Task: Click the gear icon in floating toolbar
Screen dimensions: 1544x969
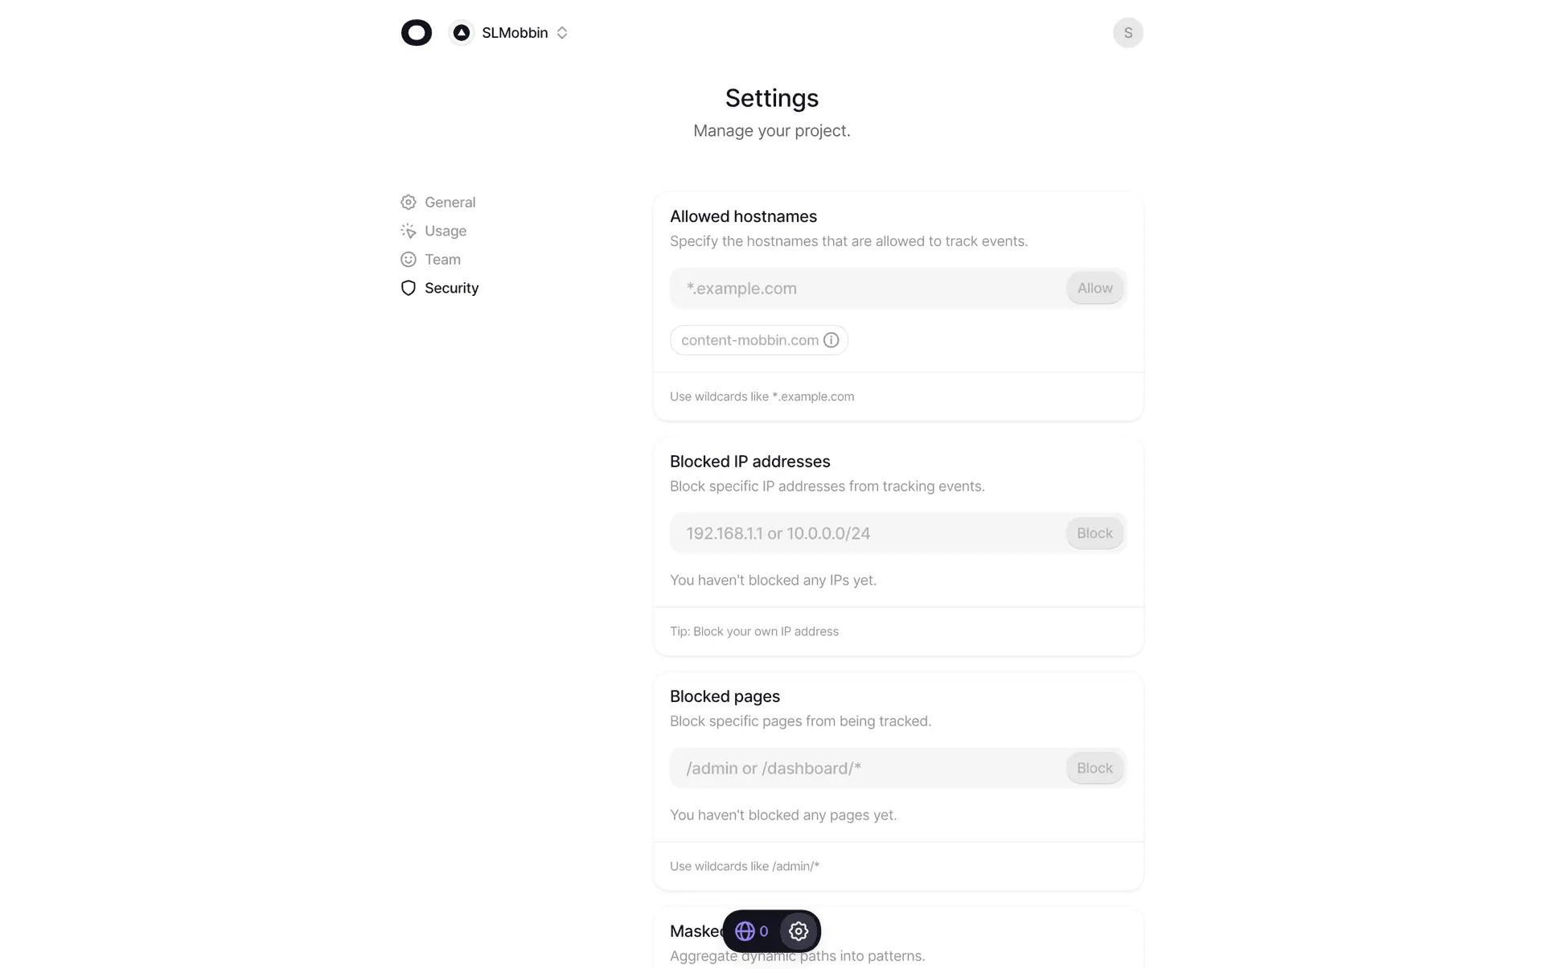Action: tap(799, 931)
